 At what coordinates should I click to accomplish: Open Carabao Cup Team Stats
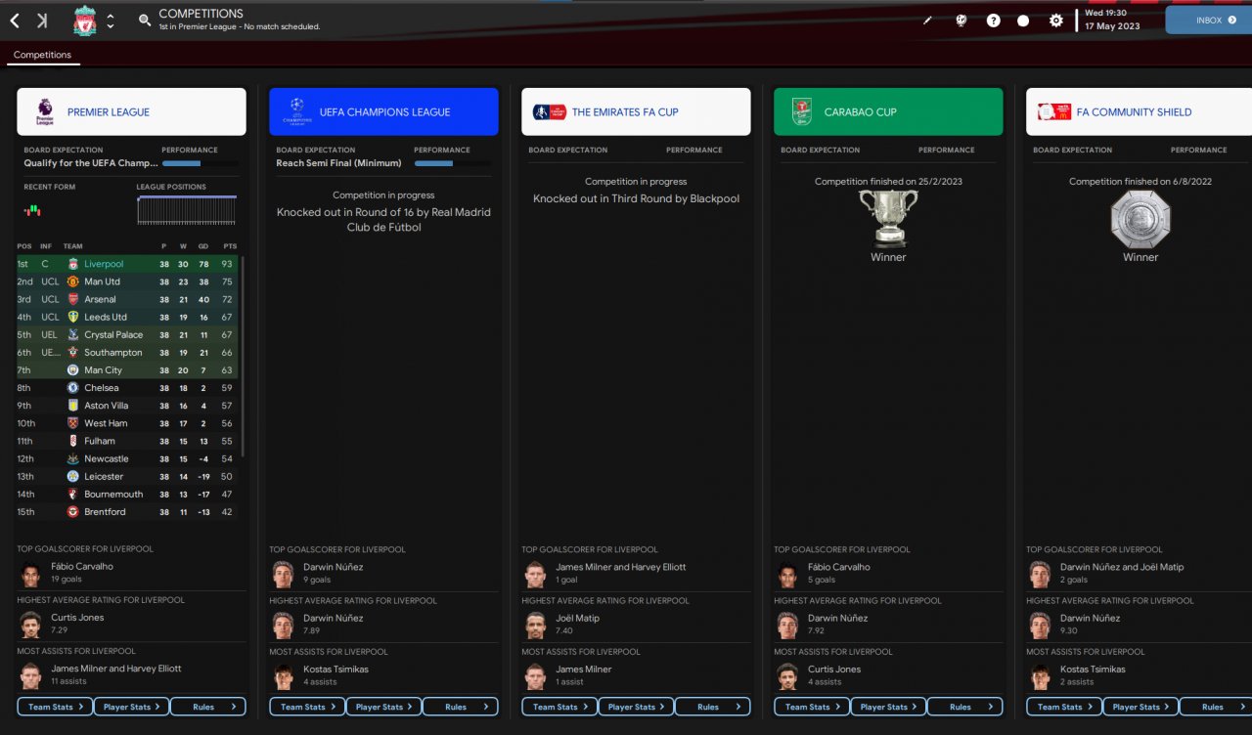tap(812, 707)
